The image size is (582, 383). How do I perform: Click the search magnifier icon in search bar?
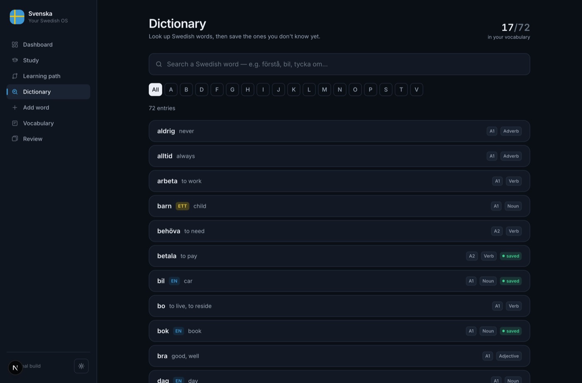point(159,64)
